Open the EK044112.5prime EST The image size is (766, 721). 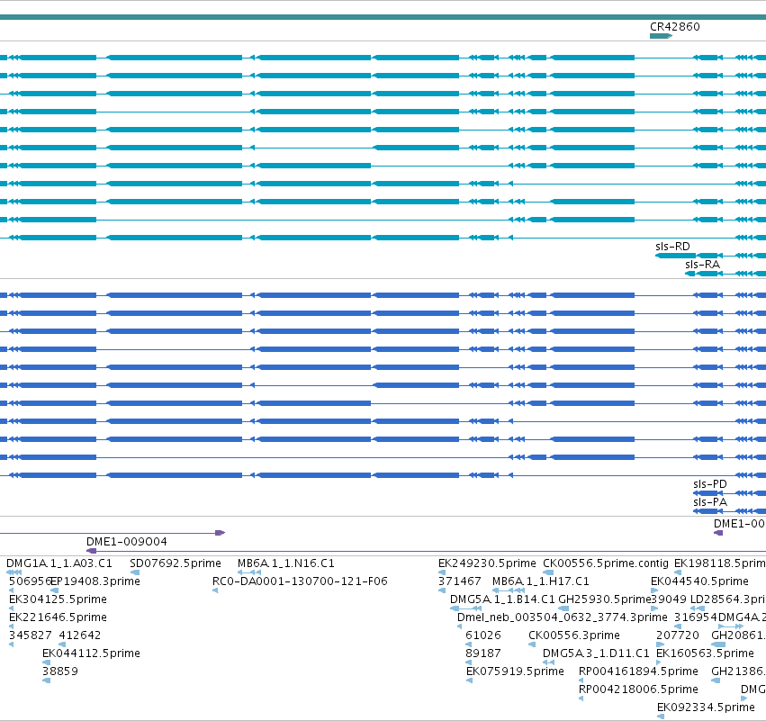[91, 653]
